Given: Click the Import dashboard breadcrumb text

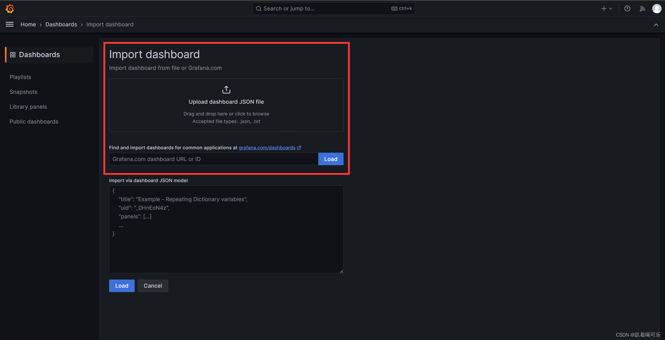Looking at the screenshot, I should pyautogui.click(x=110, y=24).
